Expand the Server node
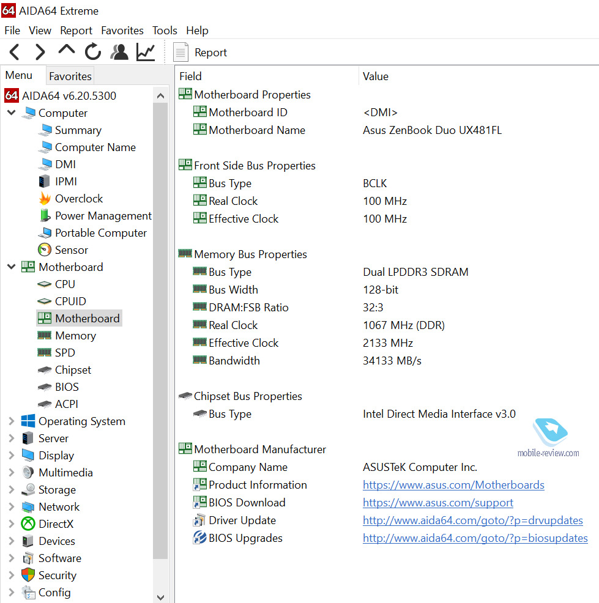Viewport: 599px width, 603px height. 12,438
